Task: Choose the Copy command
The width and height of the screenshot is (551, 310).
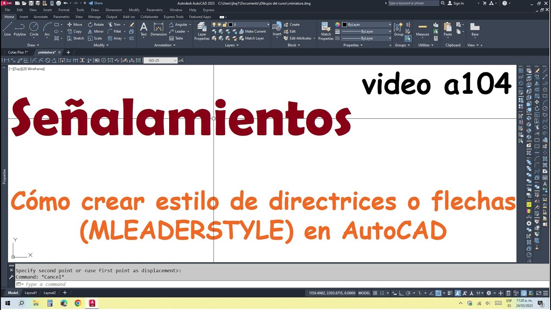Action: tap(74, 31)
